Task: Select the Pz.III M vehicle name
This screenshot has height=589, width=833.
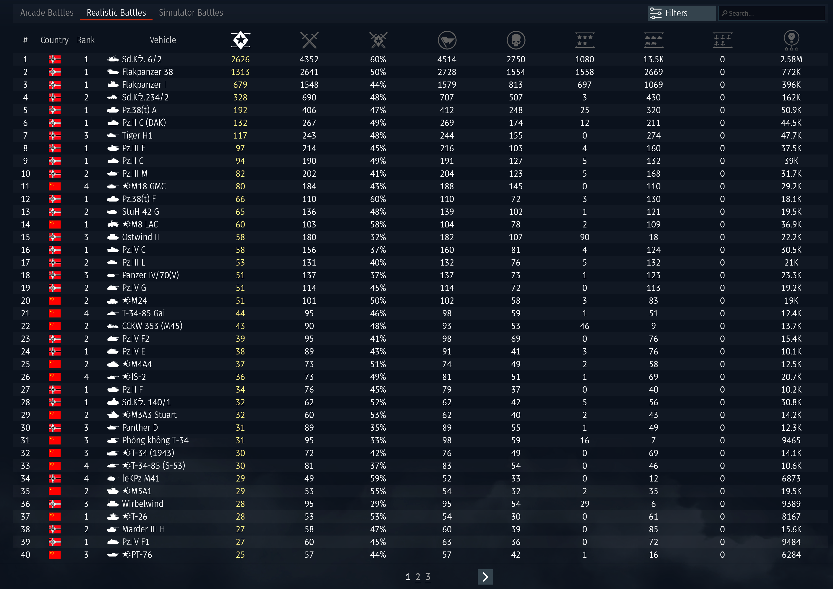Action: pyautogui.click(x=135, y=174)
